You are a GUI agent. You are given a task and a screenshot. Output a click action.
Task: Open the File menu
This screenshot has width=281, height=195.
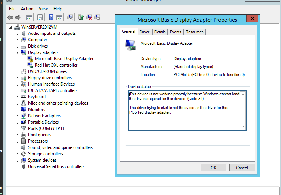pyautogui.click(x=12, y=8)
